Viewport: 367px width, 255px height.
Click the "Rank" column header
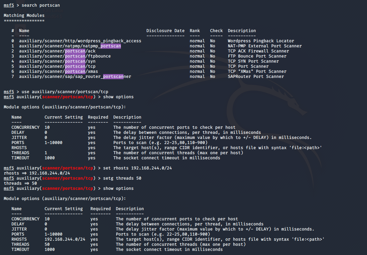(195, 31)
